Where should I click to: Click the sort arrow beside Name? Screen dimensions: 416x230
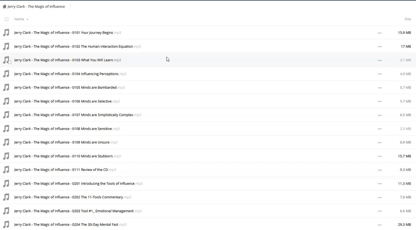pos(28,19)
